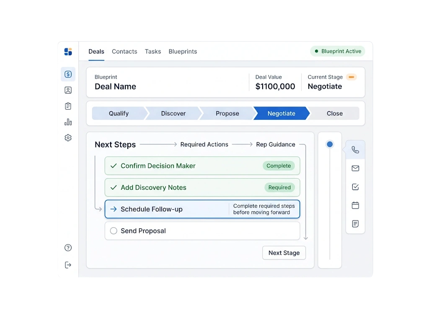Image resolution: width=429 pixels, height=310 pixels.
Task: Select the Qualify pipeline stage
Action: [119, 113]
